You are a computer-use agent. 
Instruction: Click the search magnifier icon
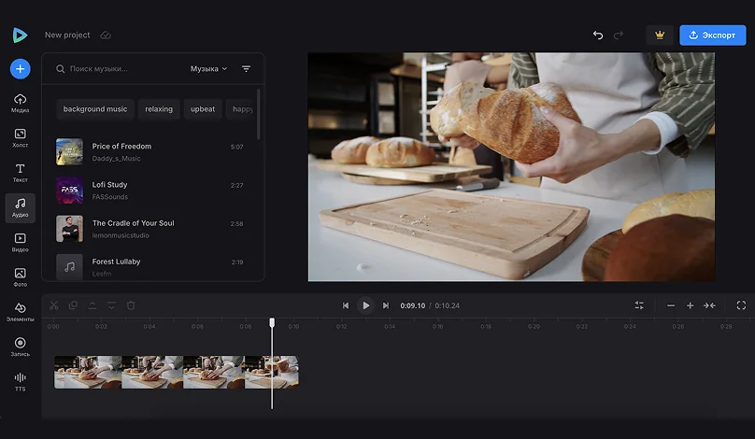point(60,69)
